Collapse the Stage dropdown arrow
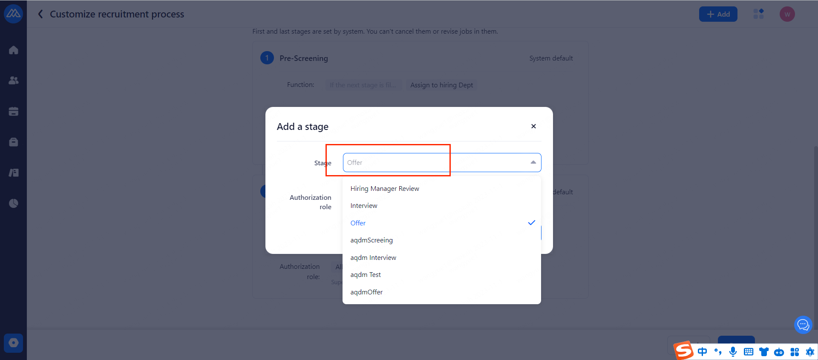This screenshot has height=360, width=818. click(x=533, y=162)
